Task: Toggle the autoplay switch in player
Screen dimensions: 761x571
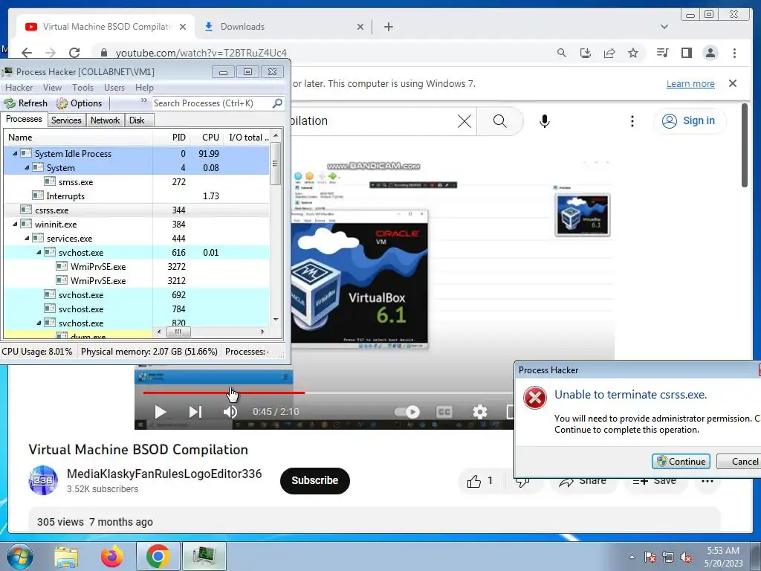Action: click(407, 412)
